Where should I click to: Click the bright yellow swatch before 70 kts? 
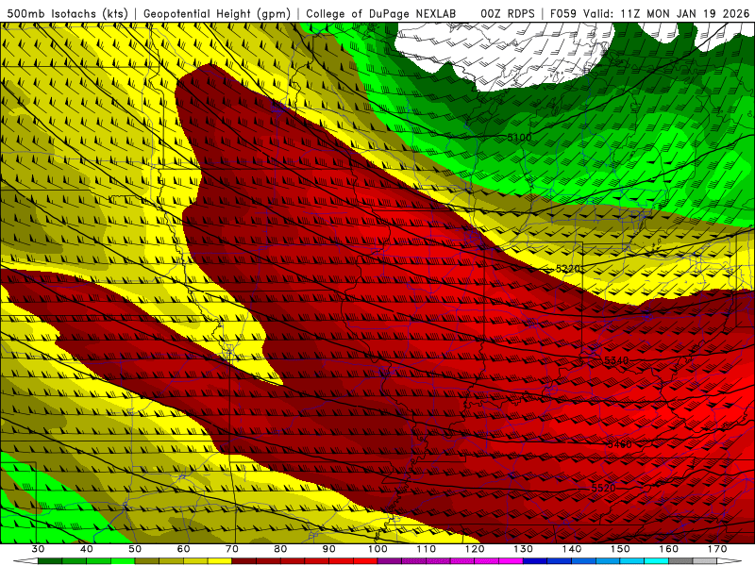pyautogui.click(x=220, y=561)
